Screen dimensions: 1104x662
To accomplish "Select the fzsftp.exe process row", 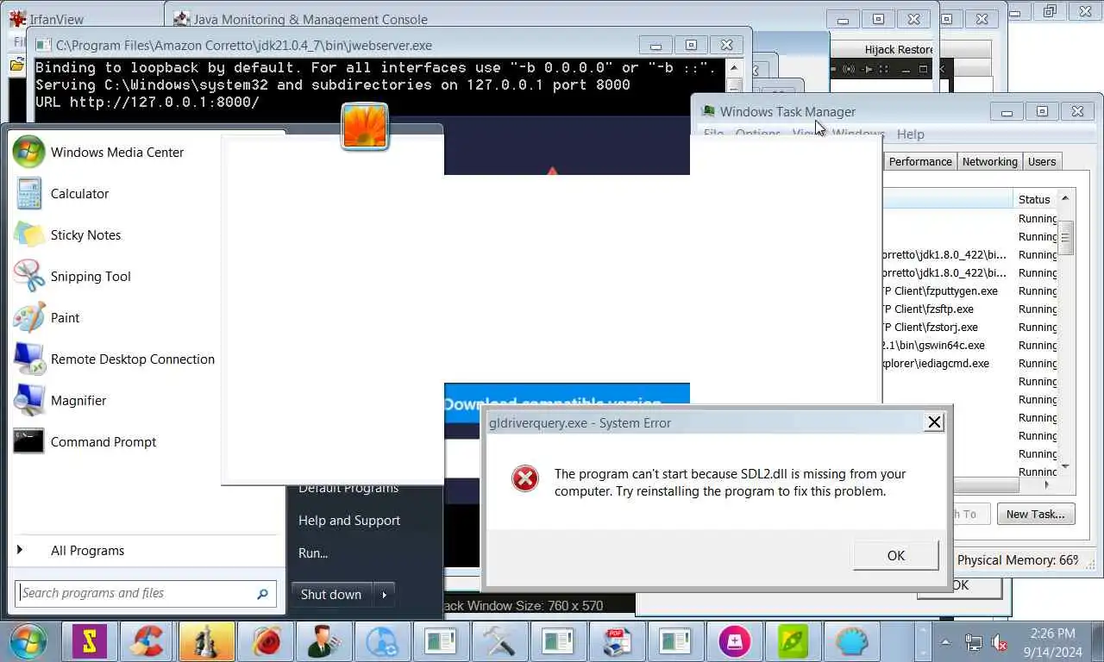I will tap(969, 309).
